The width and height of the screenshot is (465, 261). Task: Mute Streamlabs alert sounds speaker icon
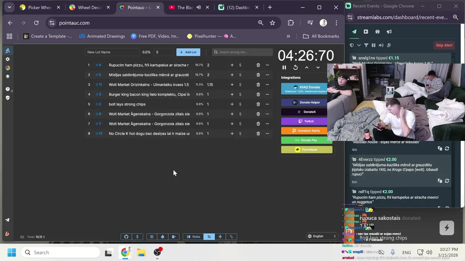(x=381, y=45)
